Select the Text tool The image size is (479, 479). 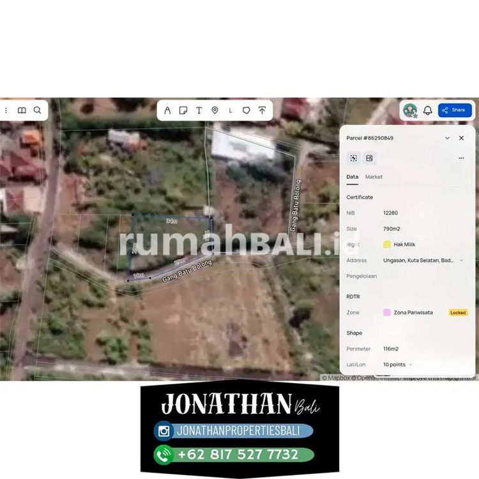199,110
